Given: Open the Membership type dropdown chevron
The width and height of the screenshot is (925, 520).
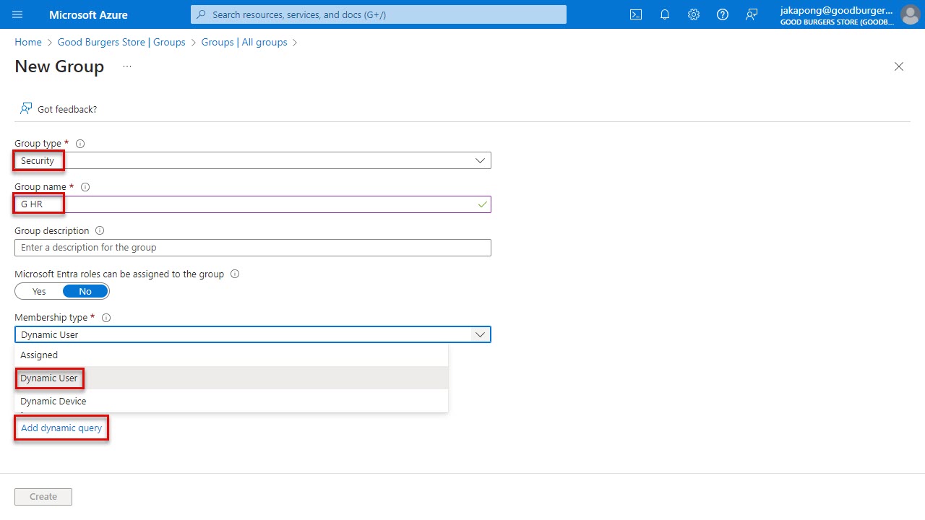Looking at the screenshot, I should click(480, 334).
